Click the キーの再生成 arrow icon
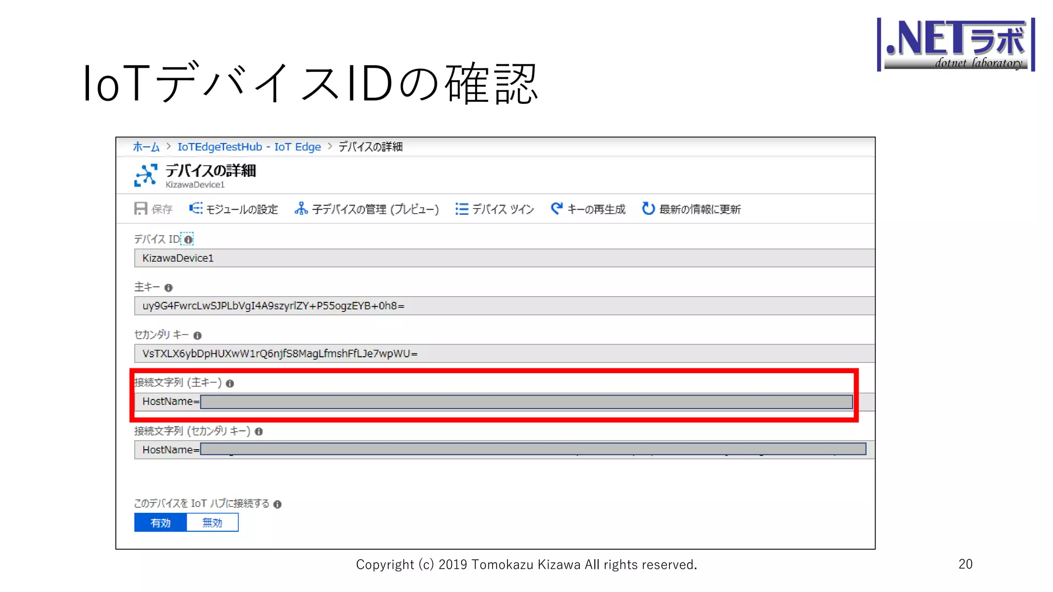This screenshot has height=592, width=1053. point(556,209)
